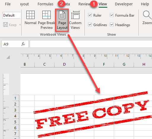Toggle the Formula Bar checkbox
This screenshot has width=152, height=139.
click(x=112, y=15)
